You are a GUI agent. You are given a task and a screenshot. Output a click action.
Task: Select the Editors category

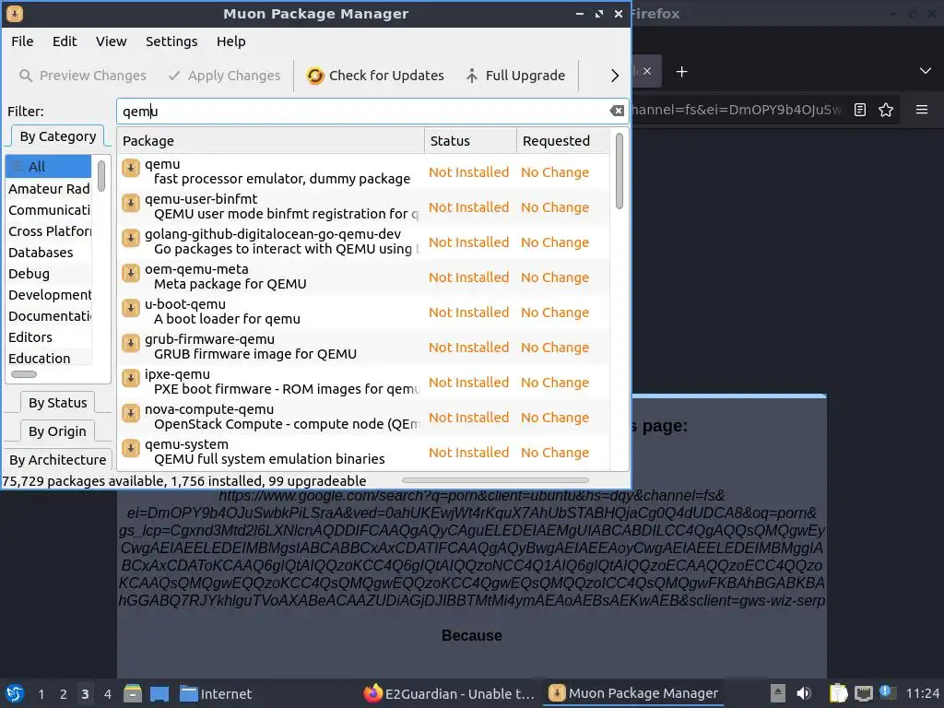coord(49,337)
